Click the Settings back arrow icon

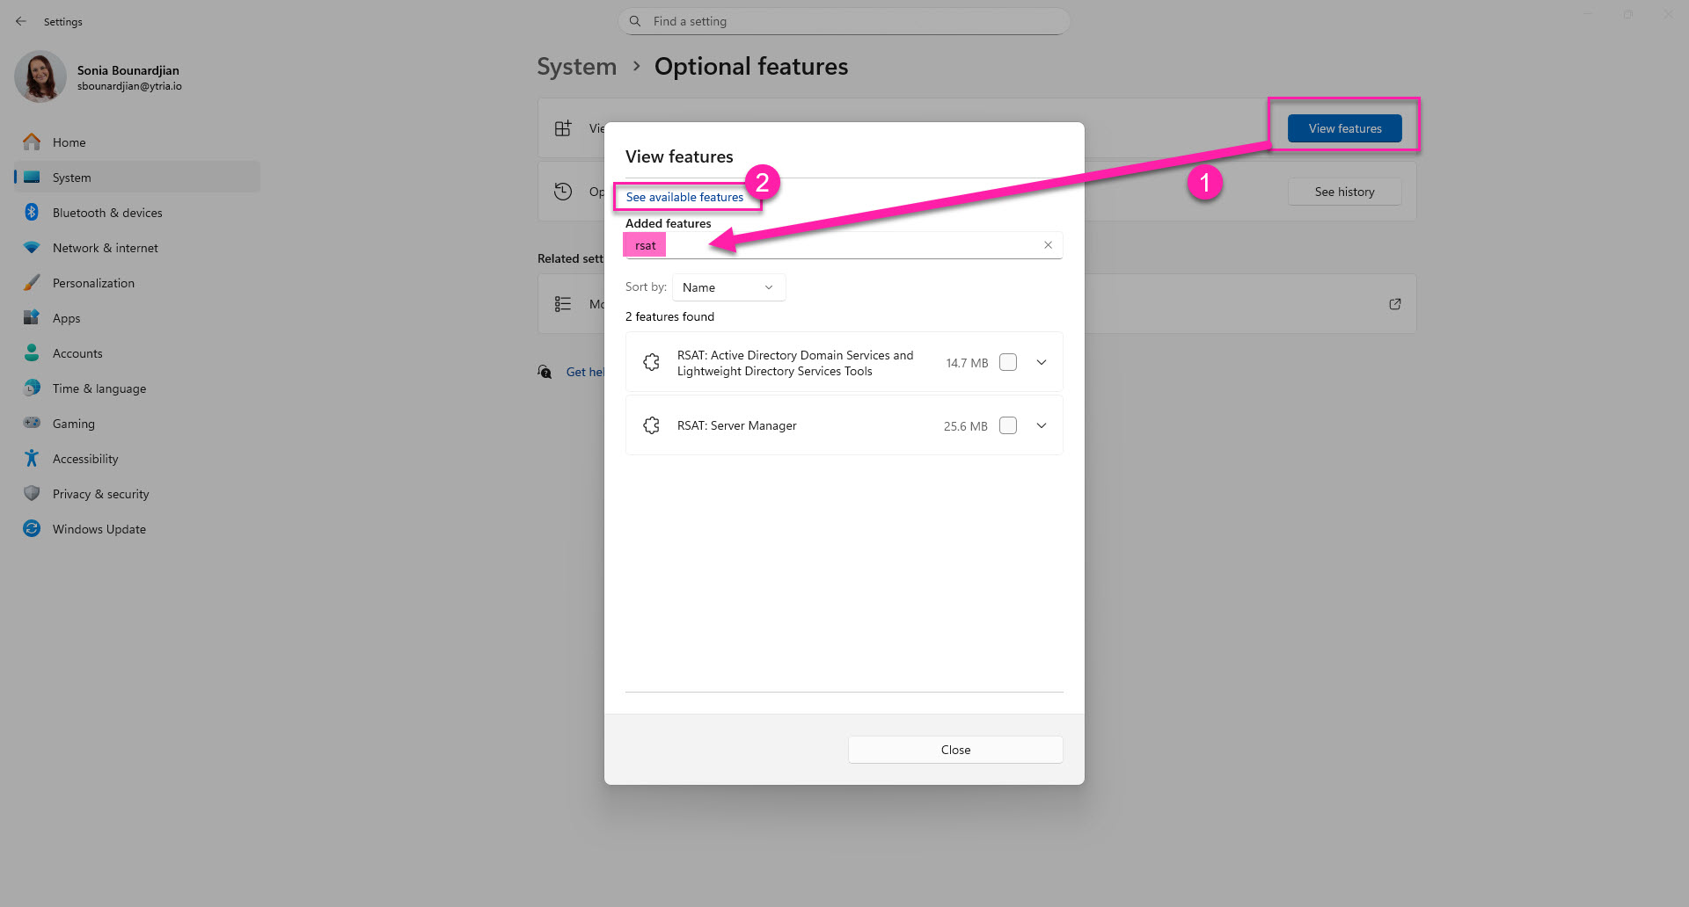21,21
